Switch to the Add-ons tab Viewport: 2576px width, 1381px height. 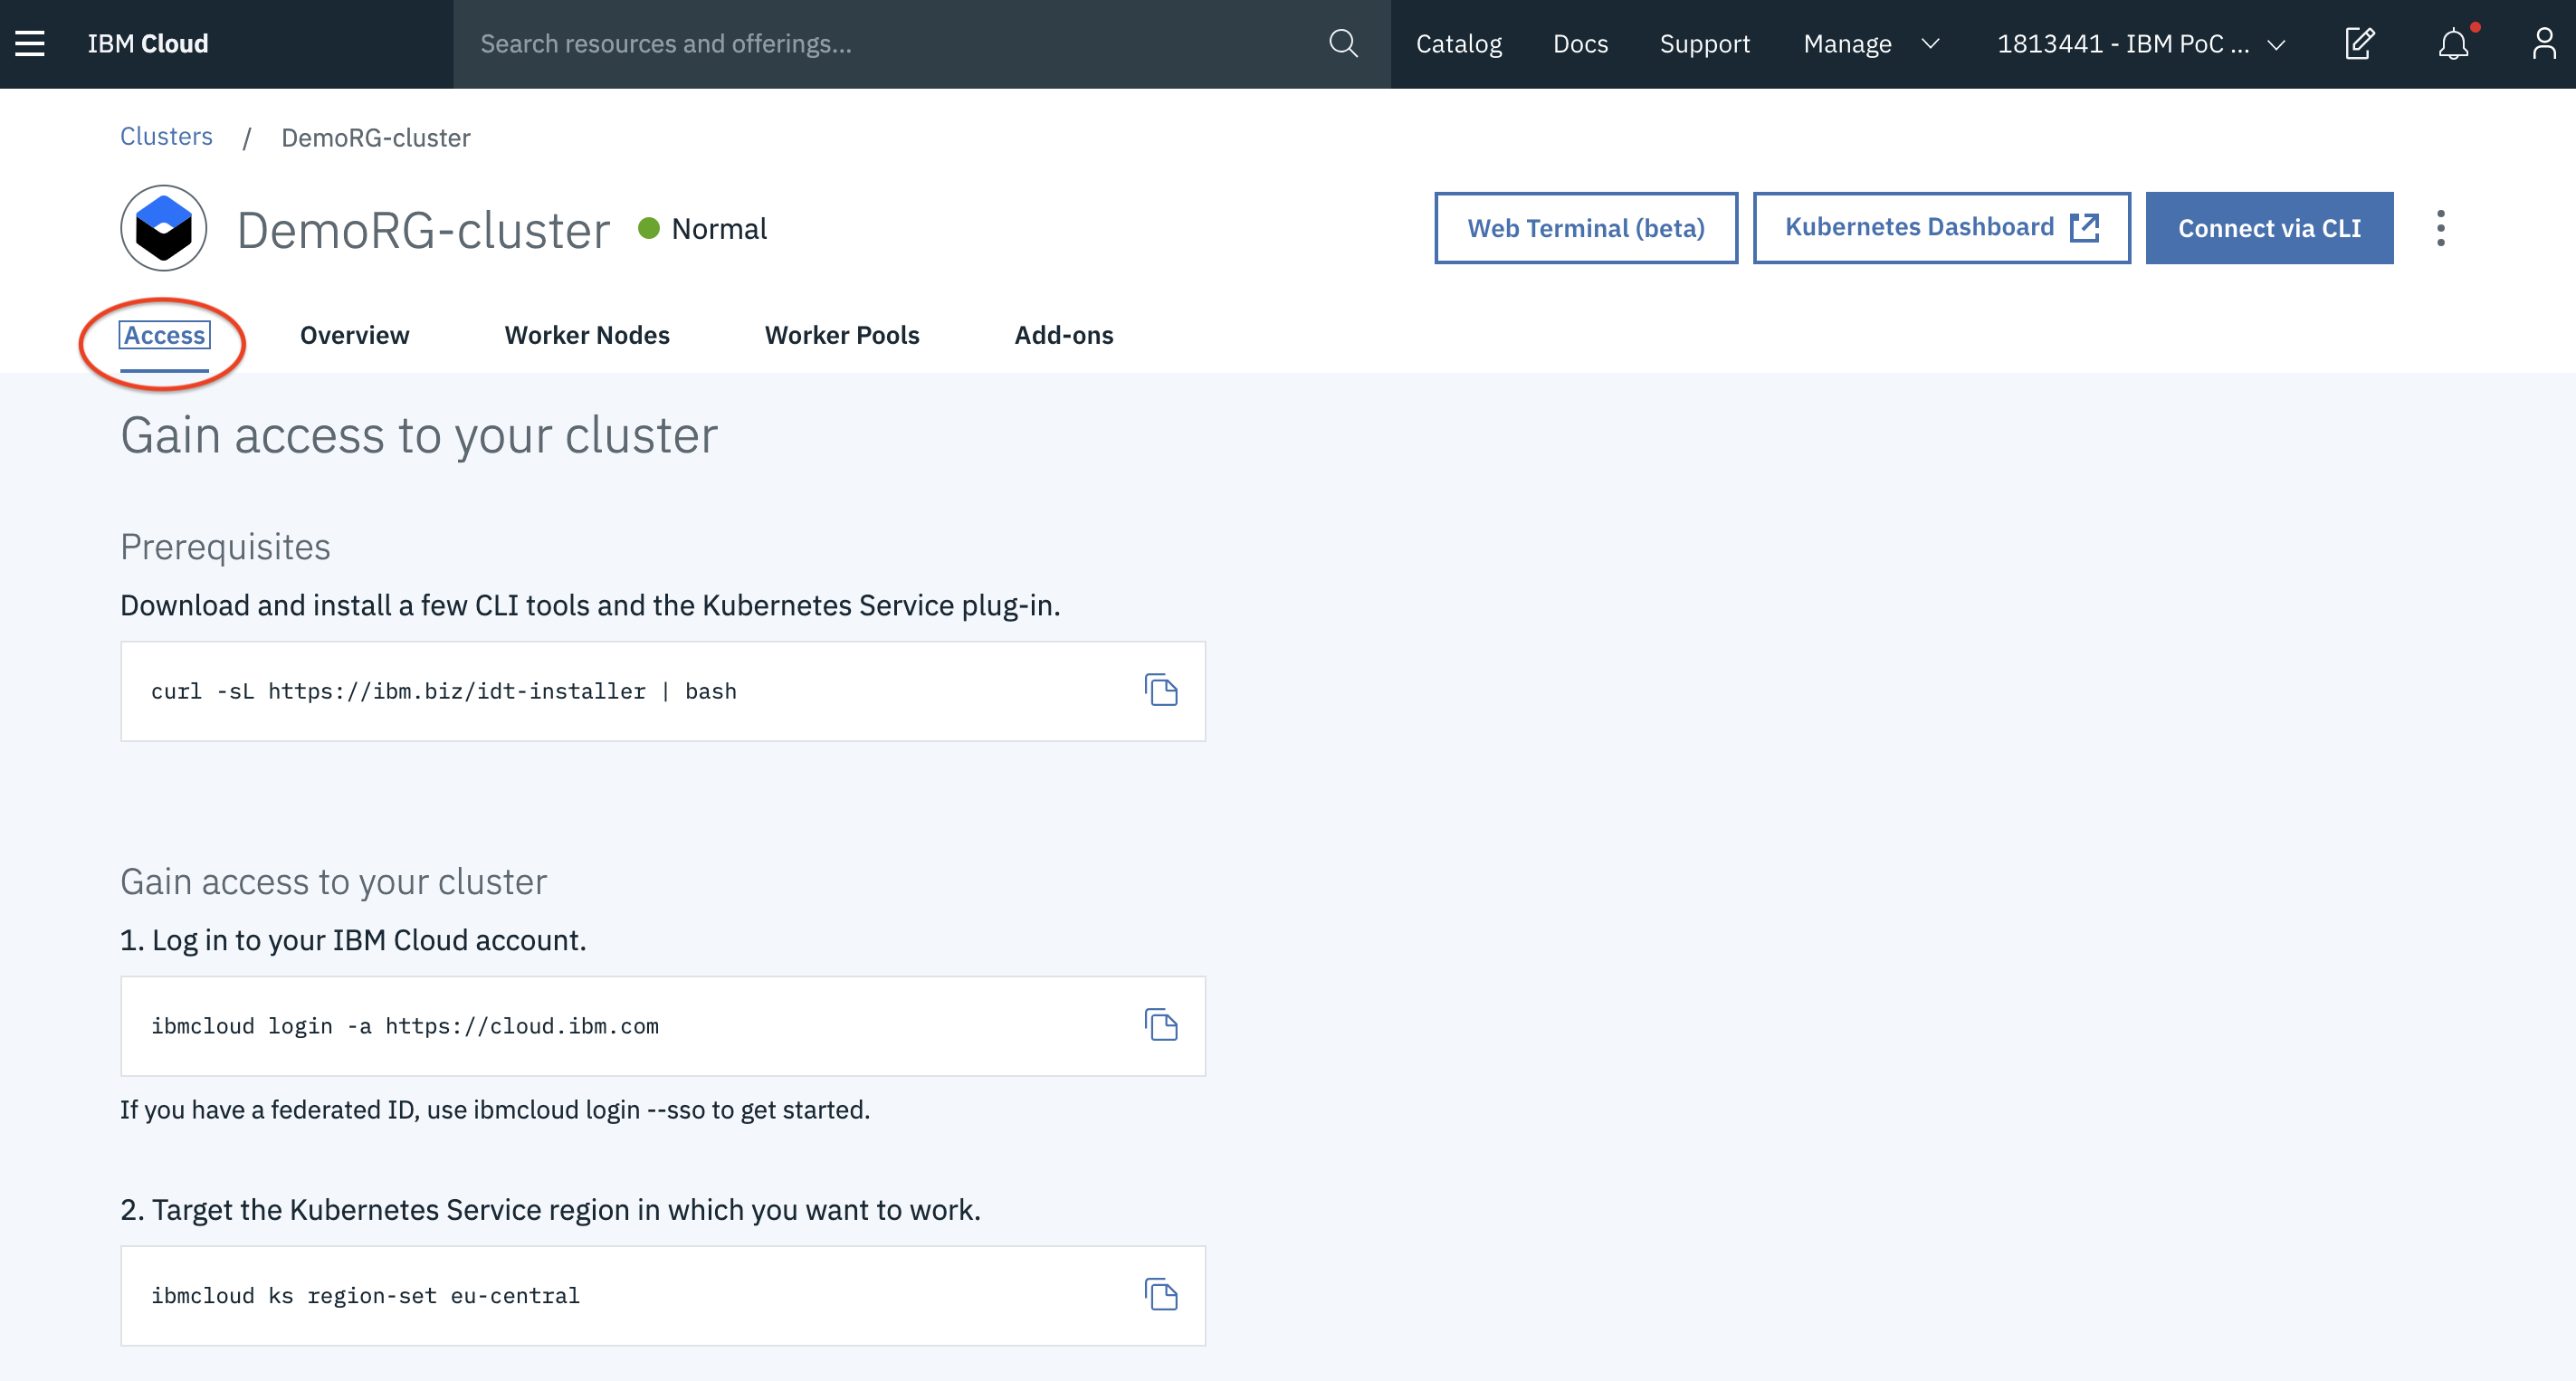coord(1064,335)
